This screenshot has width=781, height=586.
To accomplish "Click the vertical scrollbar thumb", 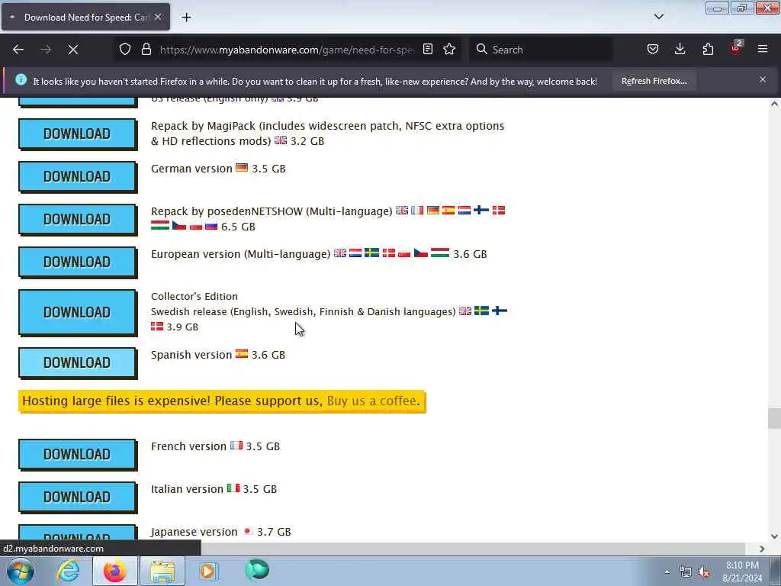I will coord(774,418).
